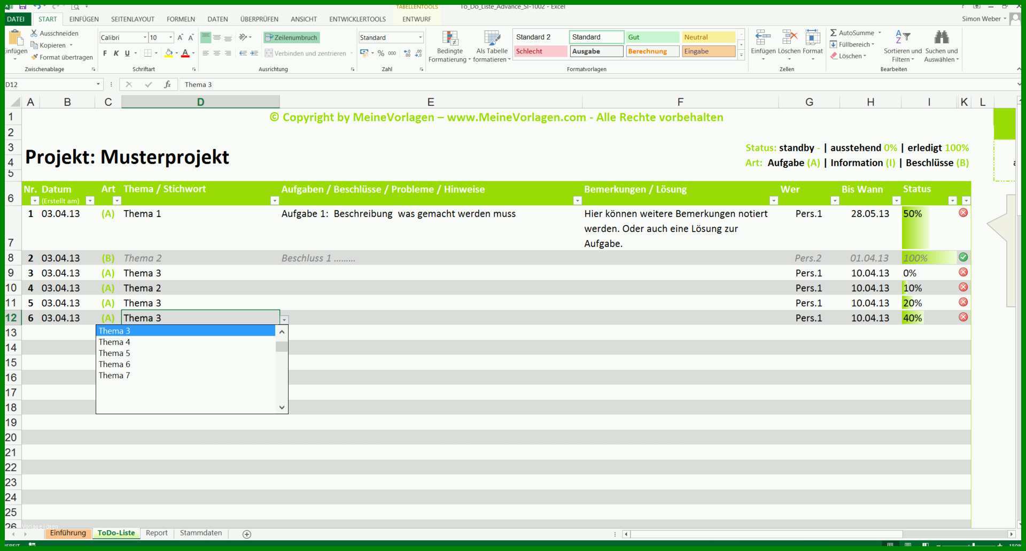Open the Stammdaten sheet tab

point(201,533)
